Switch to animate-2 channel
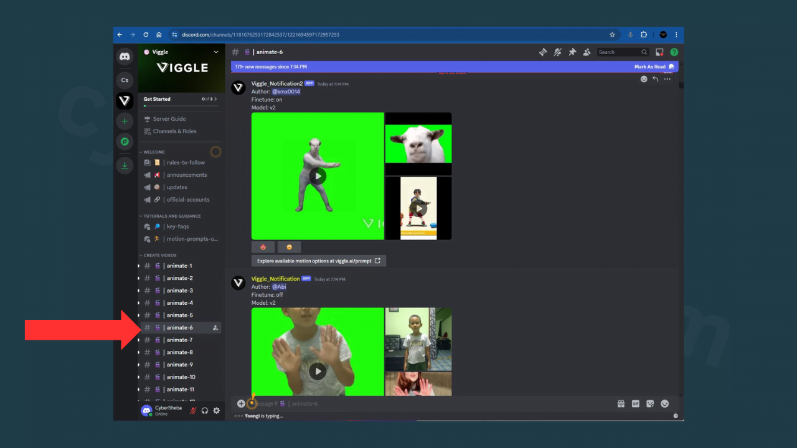The height and width of the screenshot is (448, 797). tap(181, 278)
